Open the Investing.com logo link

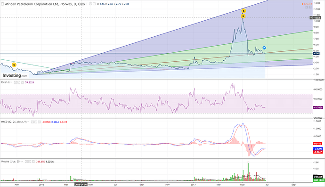[15, 76]
